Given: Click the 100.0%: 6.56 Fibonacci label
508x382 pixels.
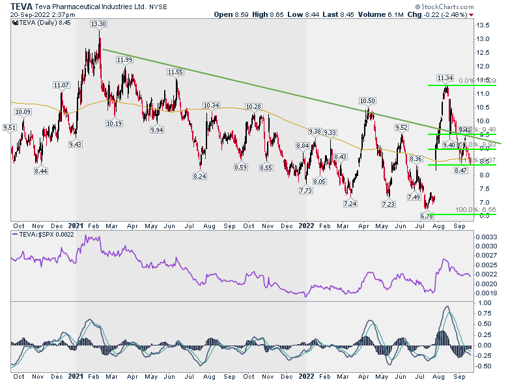Looking at the screenshot, I should tap(475, 210).
